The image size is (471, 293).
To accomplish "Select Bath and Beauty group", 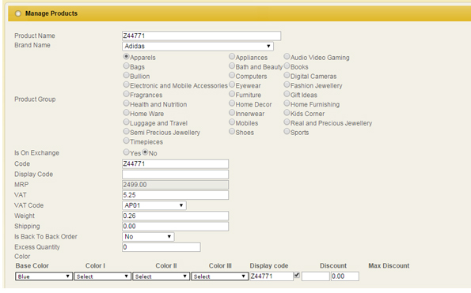I will [x=232, y=66].
